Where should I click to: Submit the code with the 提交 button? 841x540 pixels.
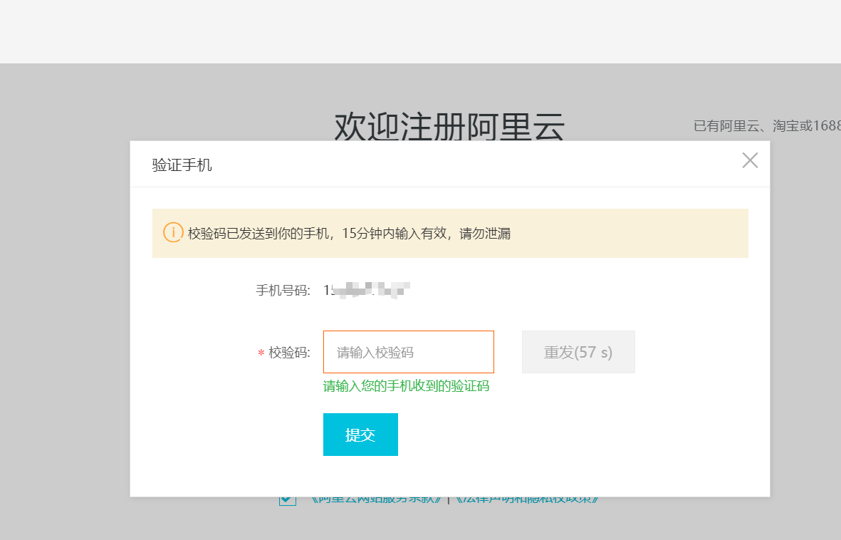[360, 435]
